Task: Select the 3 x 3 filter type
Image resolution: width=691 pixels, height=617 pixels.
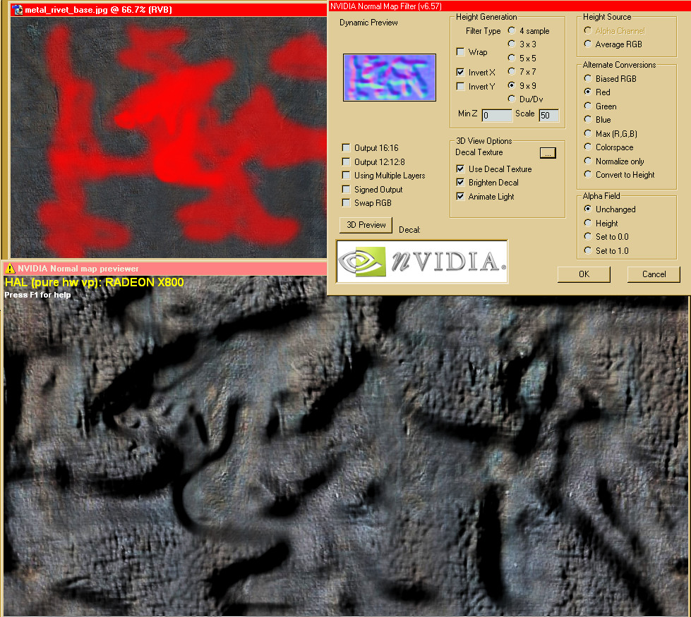Action: pyautogui.click(x=512, y=44)
